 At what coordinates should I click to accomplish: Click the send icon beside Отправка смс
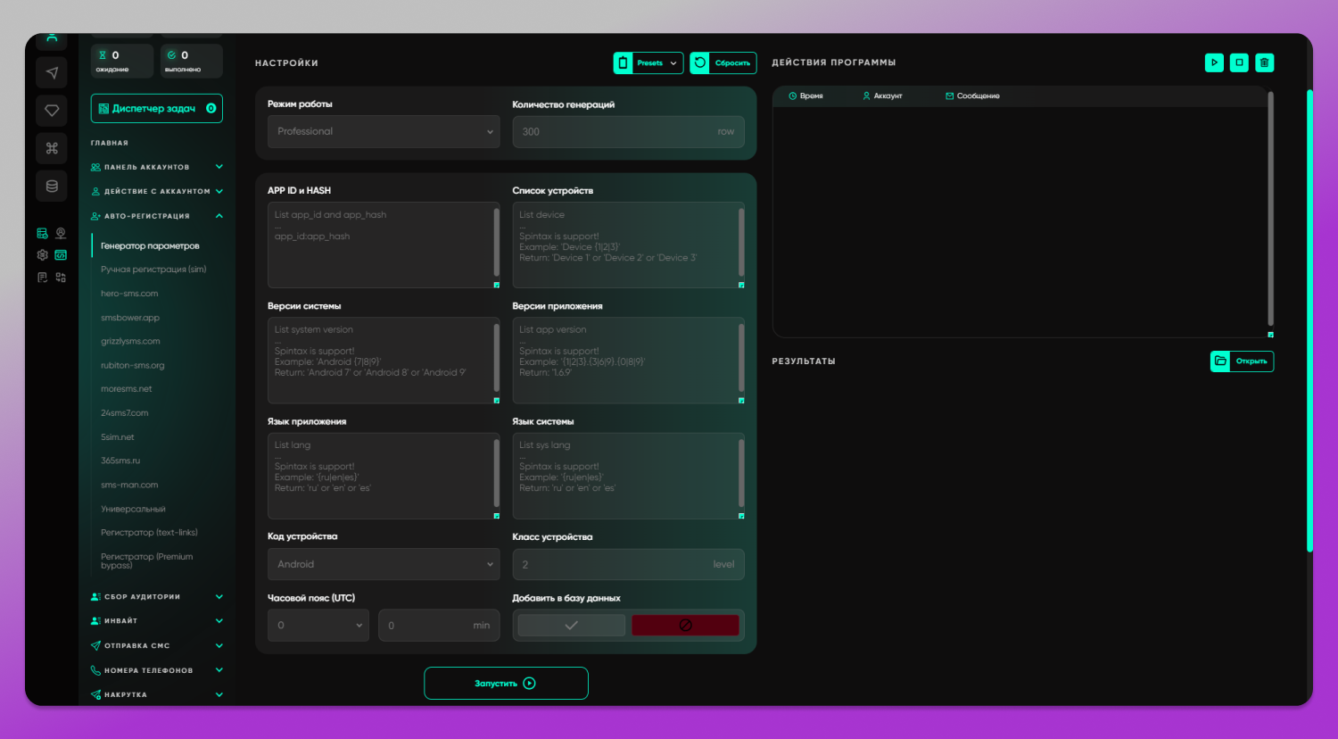point(95,645)
